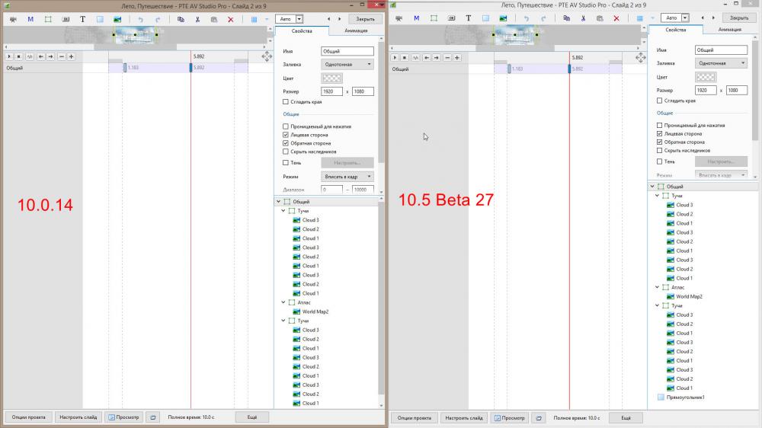This screenshot has width=762, height=428.
Task: Click the Цвет color swatch in the 10.5 Beta window
Action: [706, 77]
